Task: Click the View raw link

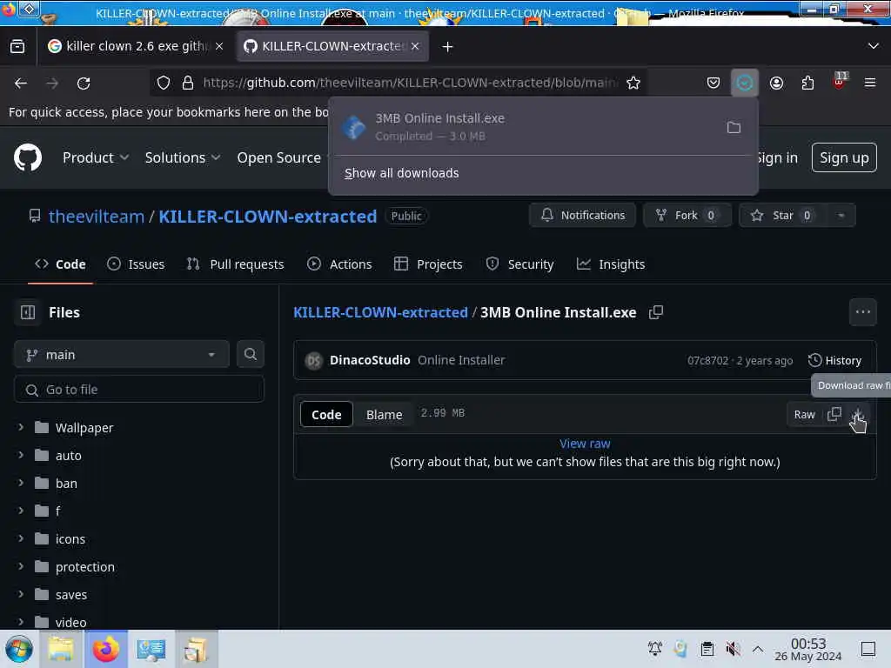Action: [x=585, y=444]
